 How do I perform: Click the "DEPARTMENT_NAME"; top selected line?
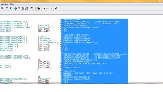pyautogui.click(x=72, y=20)
